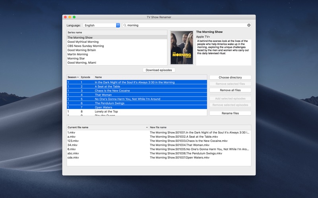Viewport: 318px width, 198px height.
Task: Click new name 'S01E07.Open Waters.mkv'
Action: (180, 158)
